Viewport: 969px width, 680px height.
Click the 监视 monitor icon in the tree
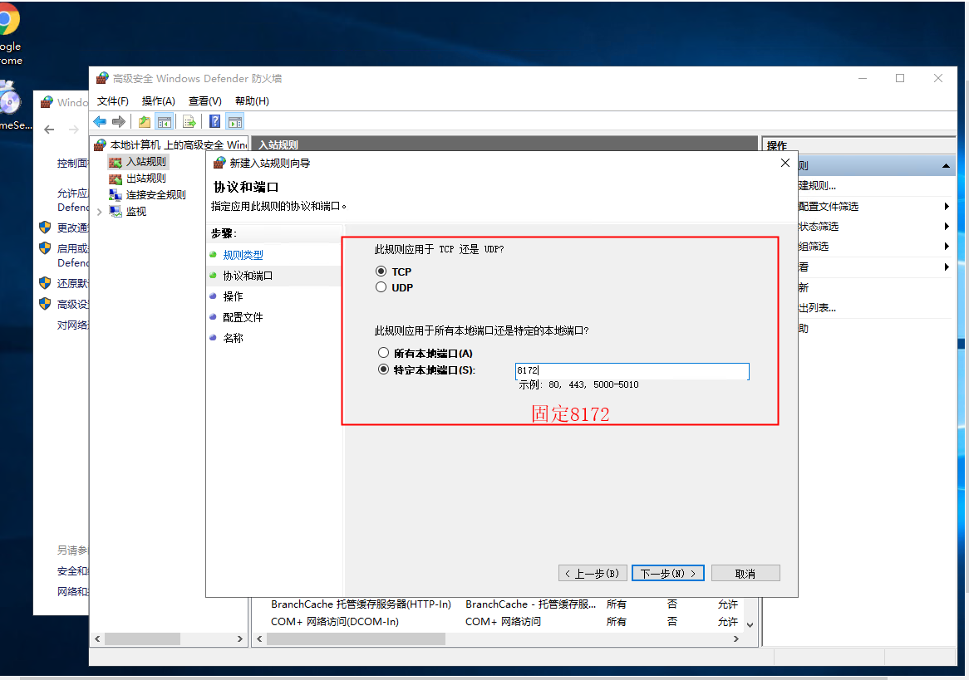[115, 211]
